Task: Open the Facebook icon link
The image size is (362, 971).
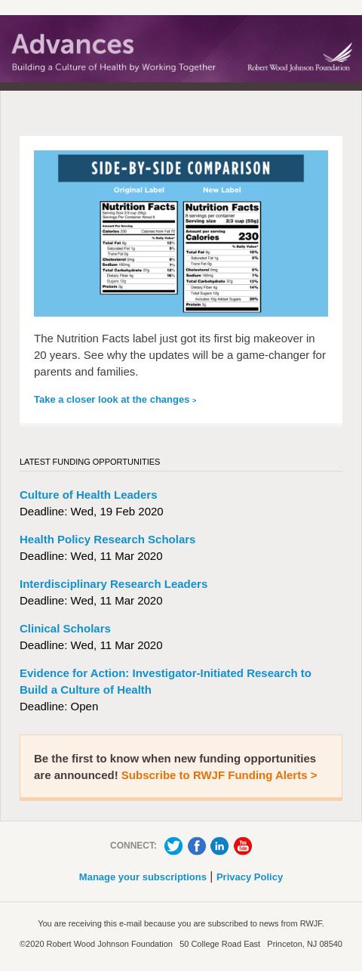Action: click(197, 846)
